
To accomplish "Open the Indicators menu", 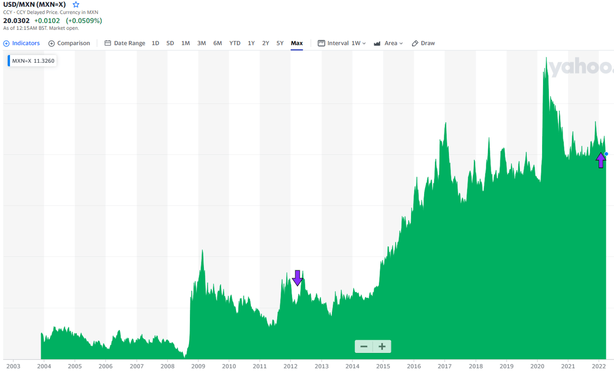I will (x=22, y=43).
